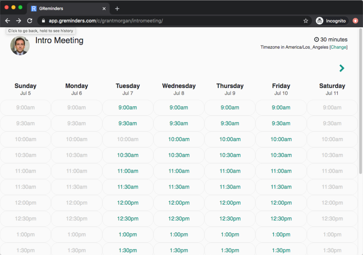Close the GReminders tab
This screenshot has height=255, width=363.
pos(104,9)
